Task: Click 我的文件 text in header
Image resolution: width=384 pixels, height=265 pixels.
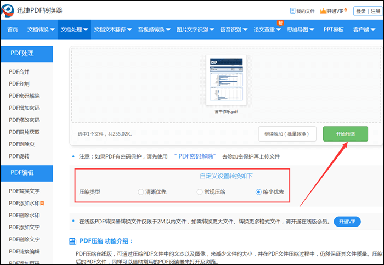Action: (306, 11)
